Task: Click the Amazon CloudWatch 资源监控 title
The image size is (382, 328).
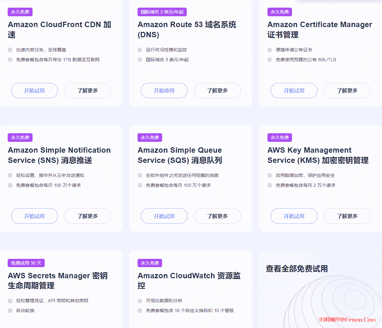Action: (x=189, y=280)
